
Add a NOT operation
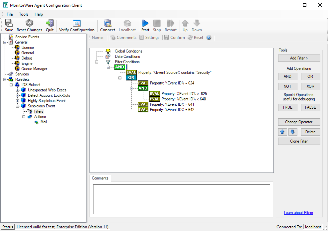click(x=287, y=86)
